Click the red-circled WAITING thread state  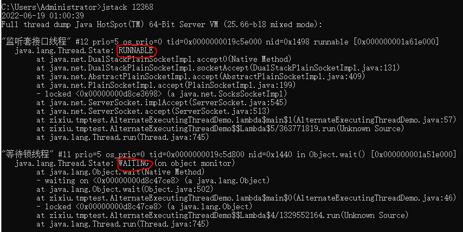[x=133, y=163]
